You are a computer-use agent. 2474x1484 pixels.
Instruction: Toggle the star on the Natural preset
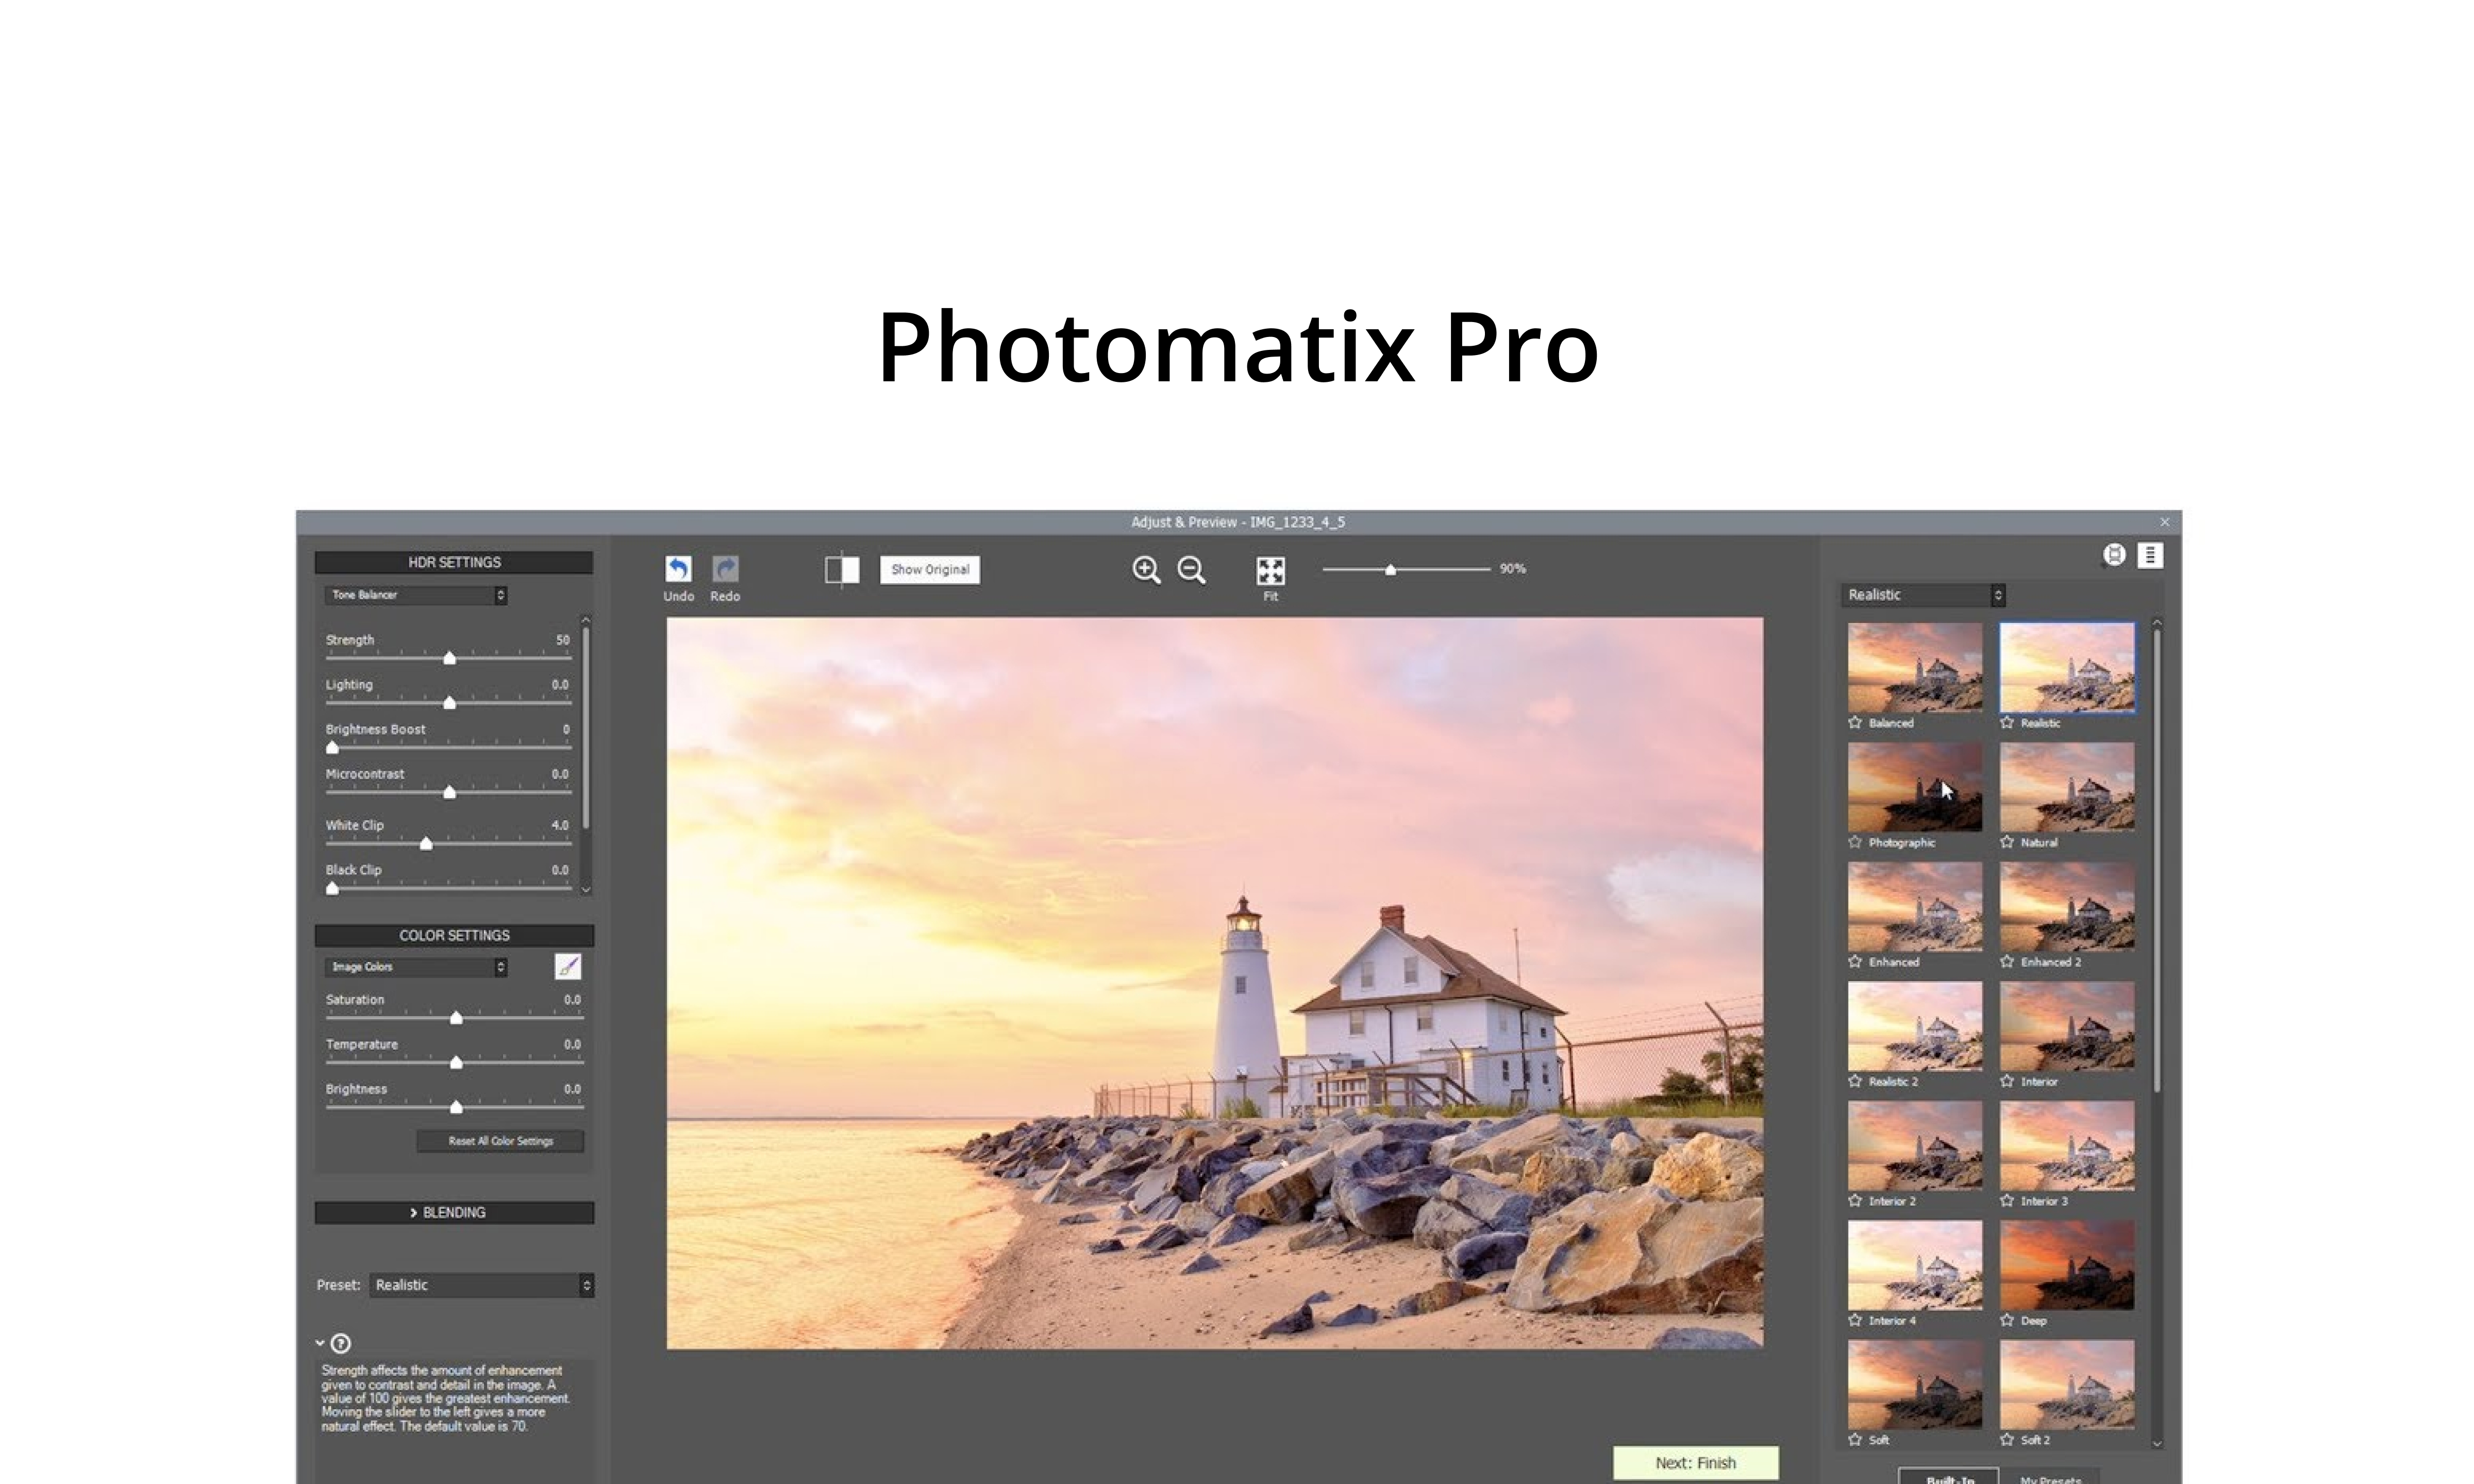tap(2007, 842)
